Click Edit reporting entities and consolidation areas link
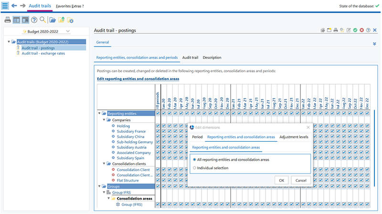Image resolution: width=382 pixels, height=214 pixels. pos(138,79)
